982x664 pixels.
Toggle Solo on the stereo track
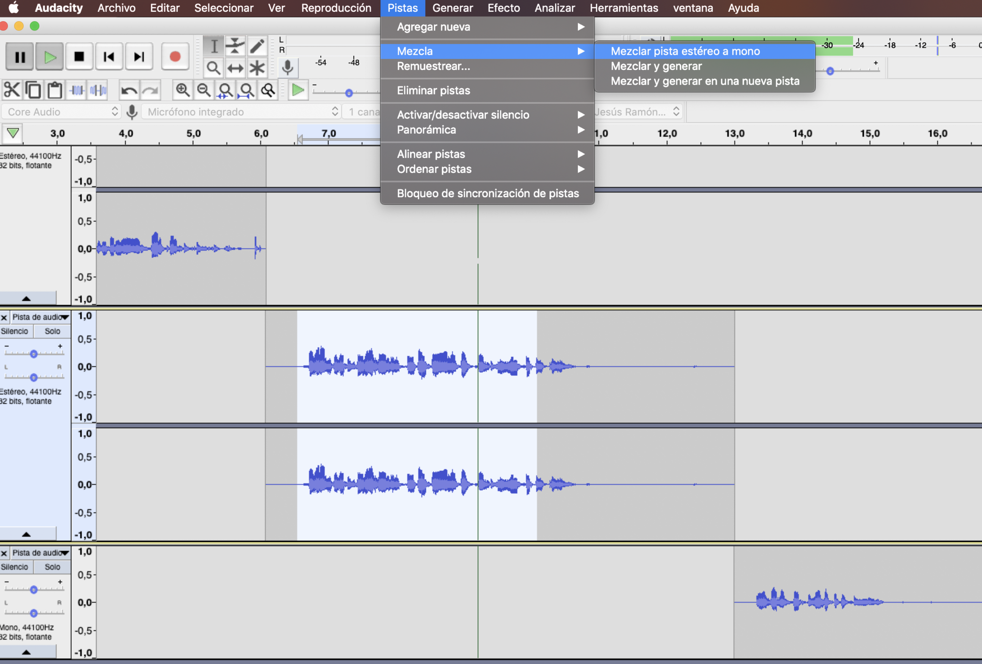click(x=52, y=331)
